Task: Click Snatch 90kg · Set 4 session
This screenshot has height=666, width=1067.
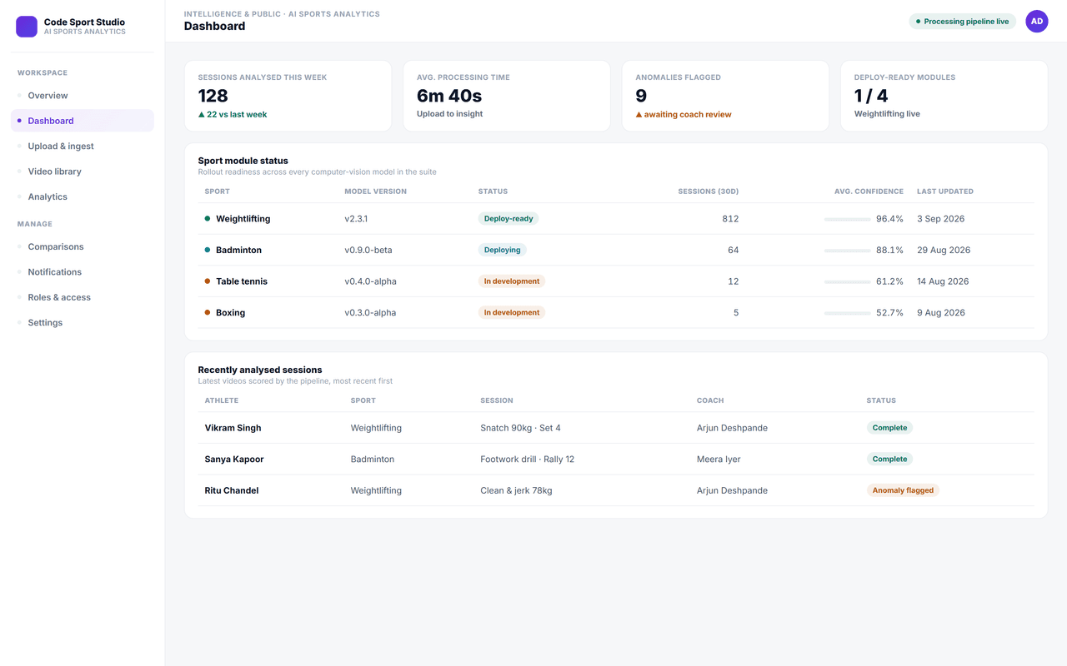Action: click(x=520, y=428)
